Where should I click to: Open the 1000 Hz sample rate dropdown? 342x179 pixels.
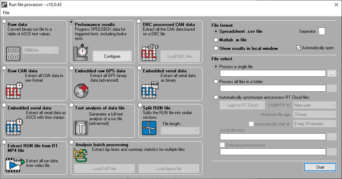(x=40, y=50)
